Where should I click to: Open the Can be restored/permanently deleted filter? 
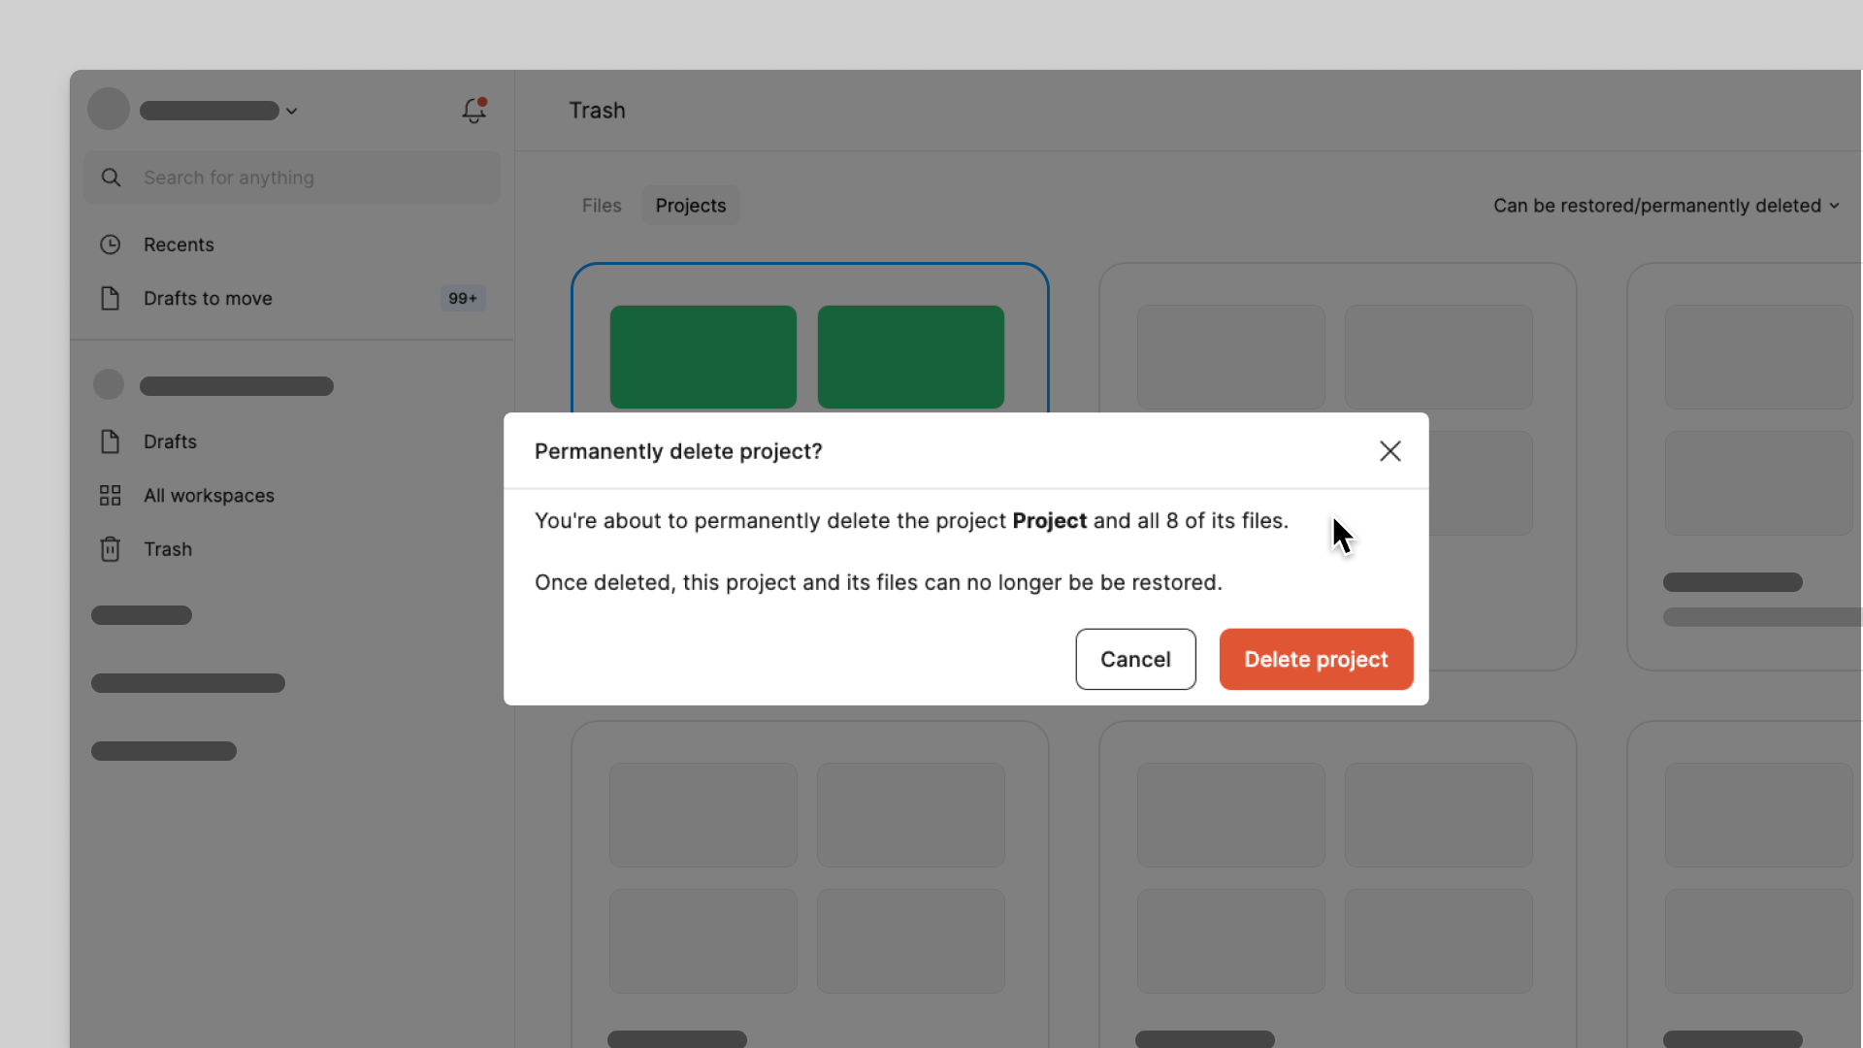pos(1666,206)
